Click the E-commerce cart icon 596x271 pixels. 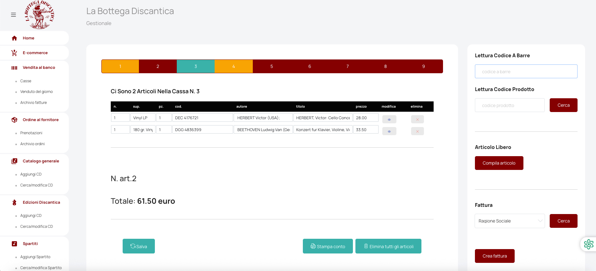tap(14, 53)
